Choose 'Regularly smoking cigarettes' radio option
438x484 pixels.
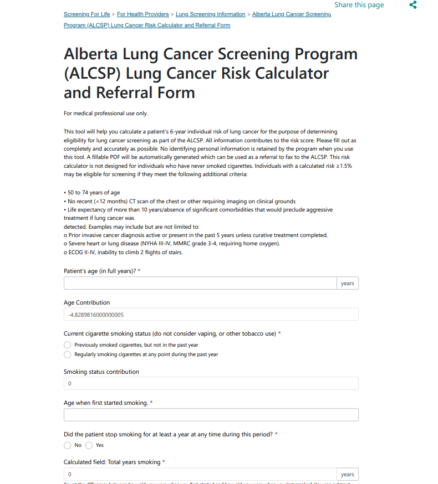(x=68, y=354)
